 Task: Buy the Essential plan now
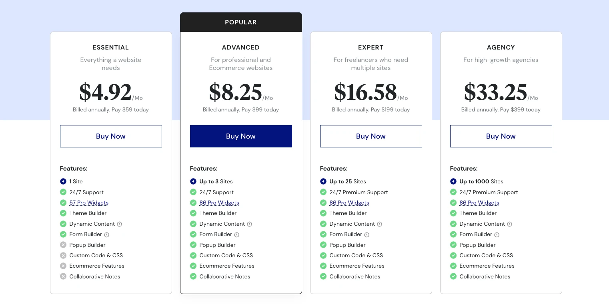pos(111,136)
